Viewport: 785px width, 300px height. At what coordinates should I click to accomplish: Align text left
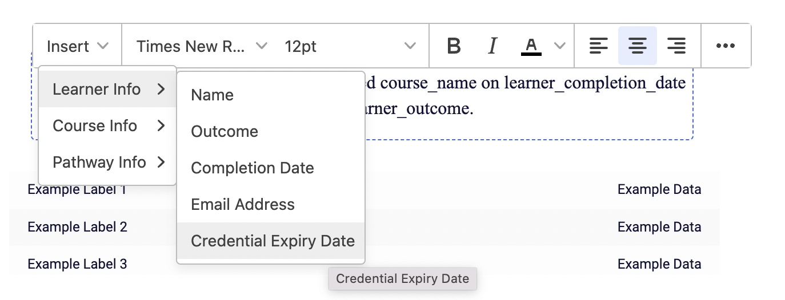pyautogui.click(x=598, y=46)
